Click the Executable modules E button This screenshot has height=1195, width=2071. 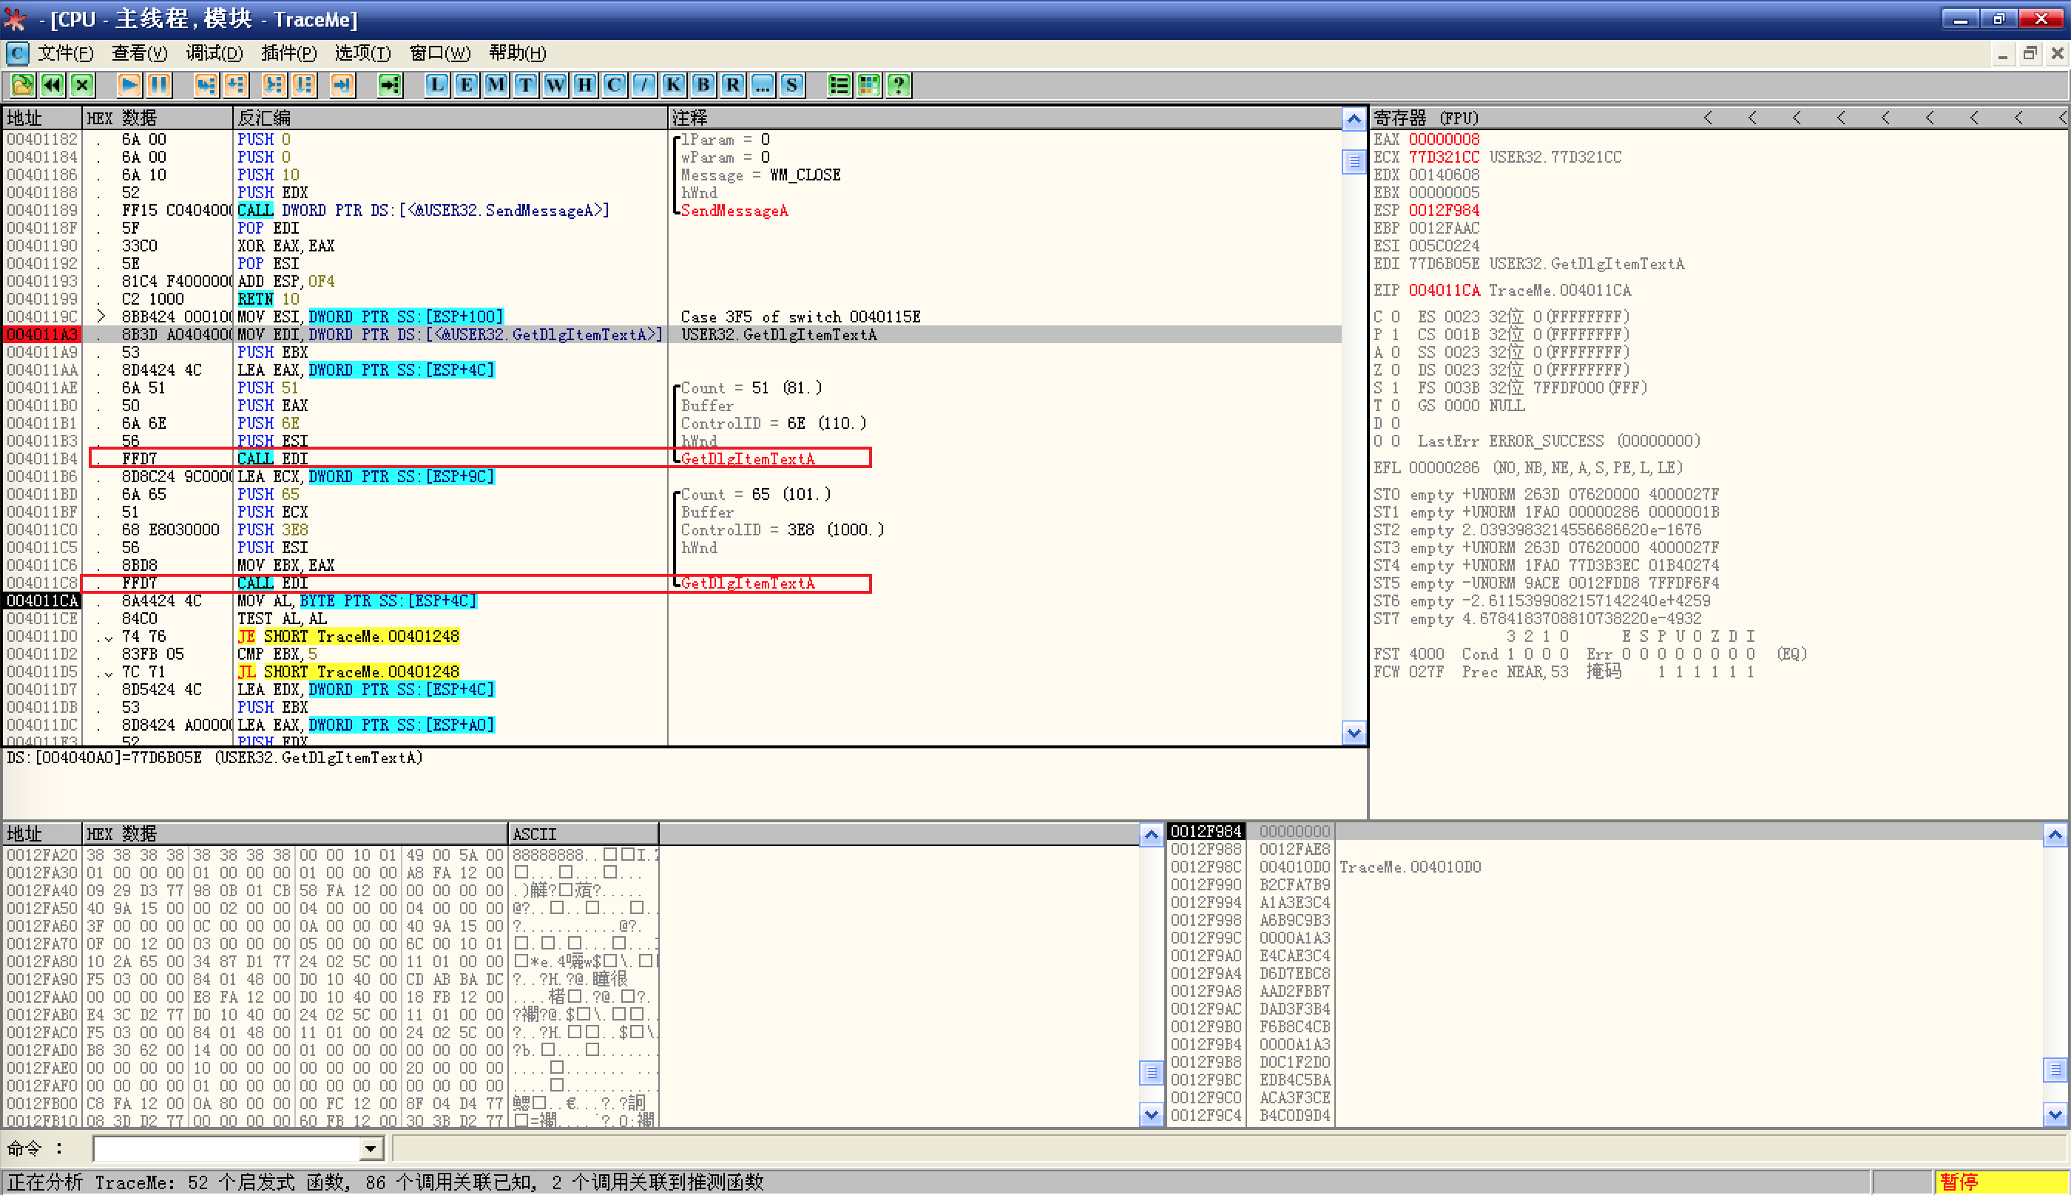coord(466,84)
